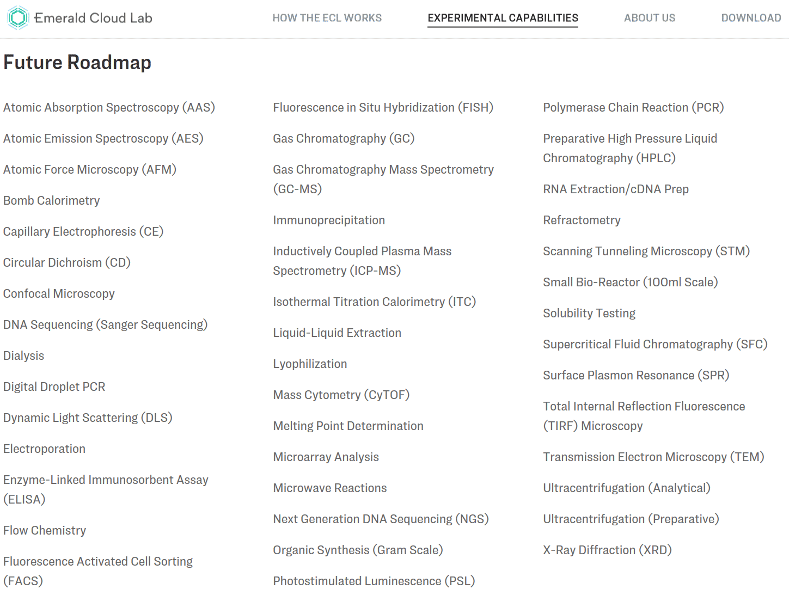The height and width of the screenshot is (595, 789).
Task: Select Isothermal Titration Calorimetry (ITC)
Action: click(375, 302)
